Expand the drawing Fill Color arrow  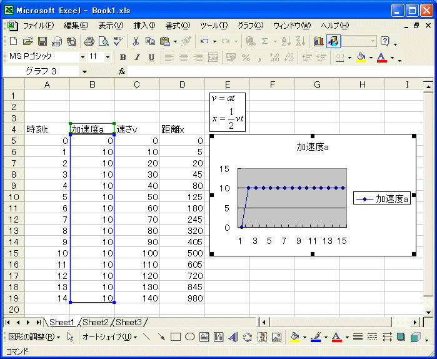point(304,337)
